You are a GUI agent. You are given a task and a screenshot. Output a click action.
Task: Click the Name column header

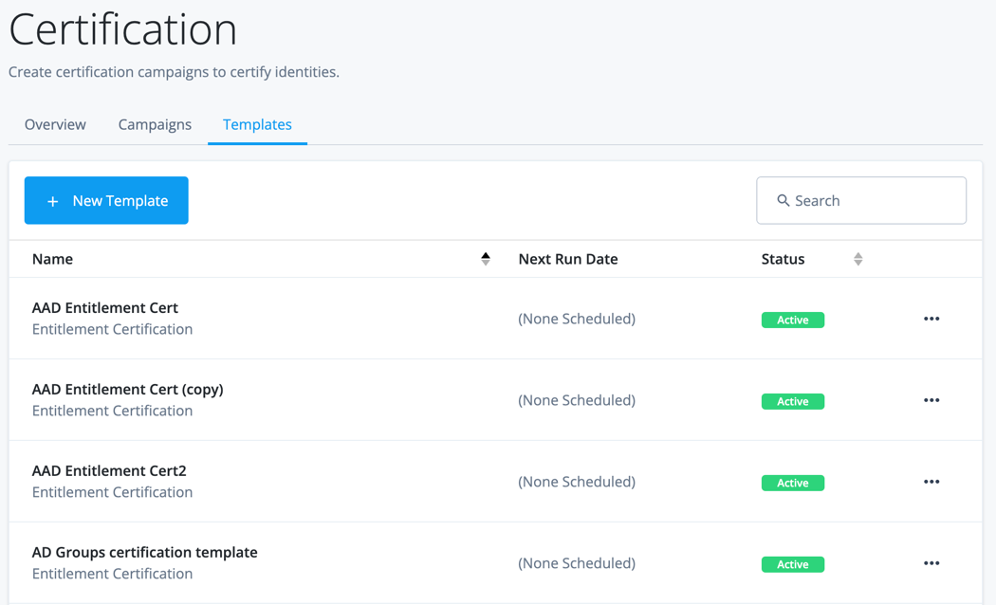click(53, 259)
